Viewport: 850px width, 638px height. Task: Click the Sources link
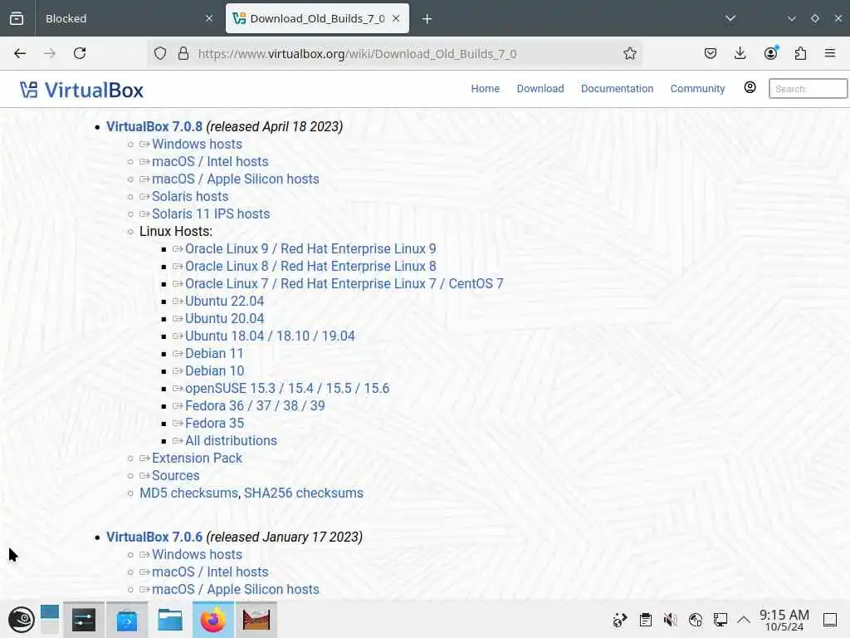[x=176, y=475]
